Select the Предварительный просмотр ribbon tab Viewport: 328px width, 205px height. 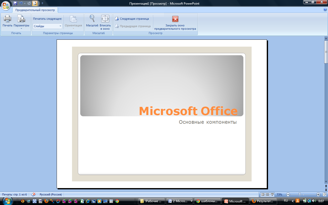pyautogui.click(x=35, y=10)
